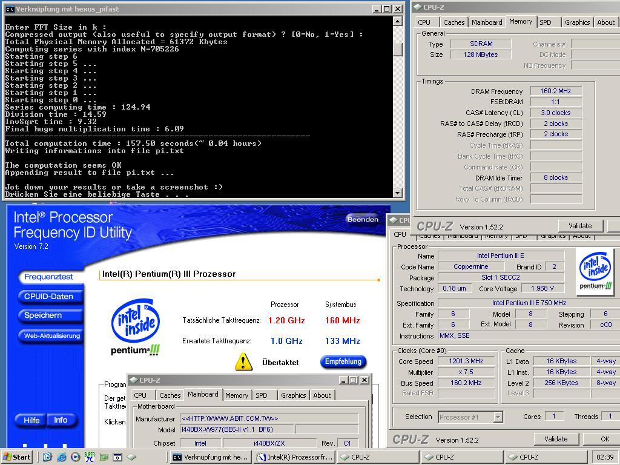This screenshot has width=620, height=465.
Task: Click the console title bar icon
Action: (10, 8)
